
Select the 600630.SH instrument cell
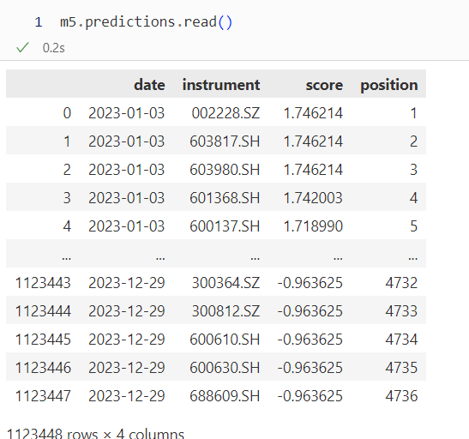[225, 368]
